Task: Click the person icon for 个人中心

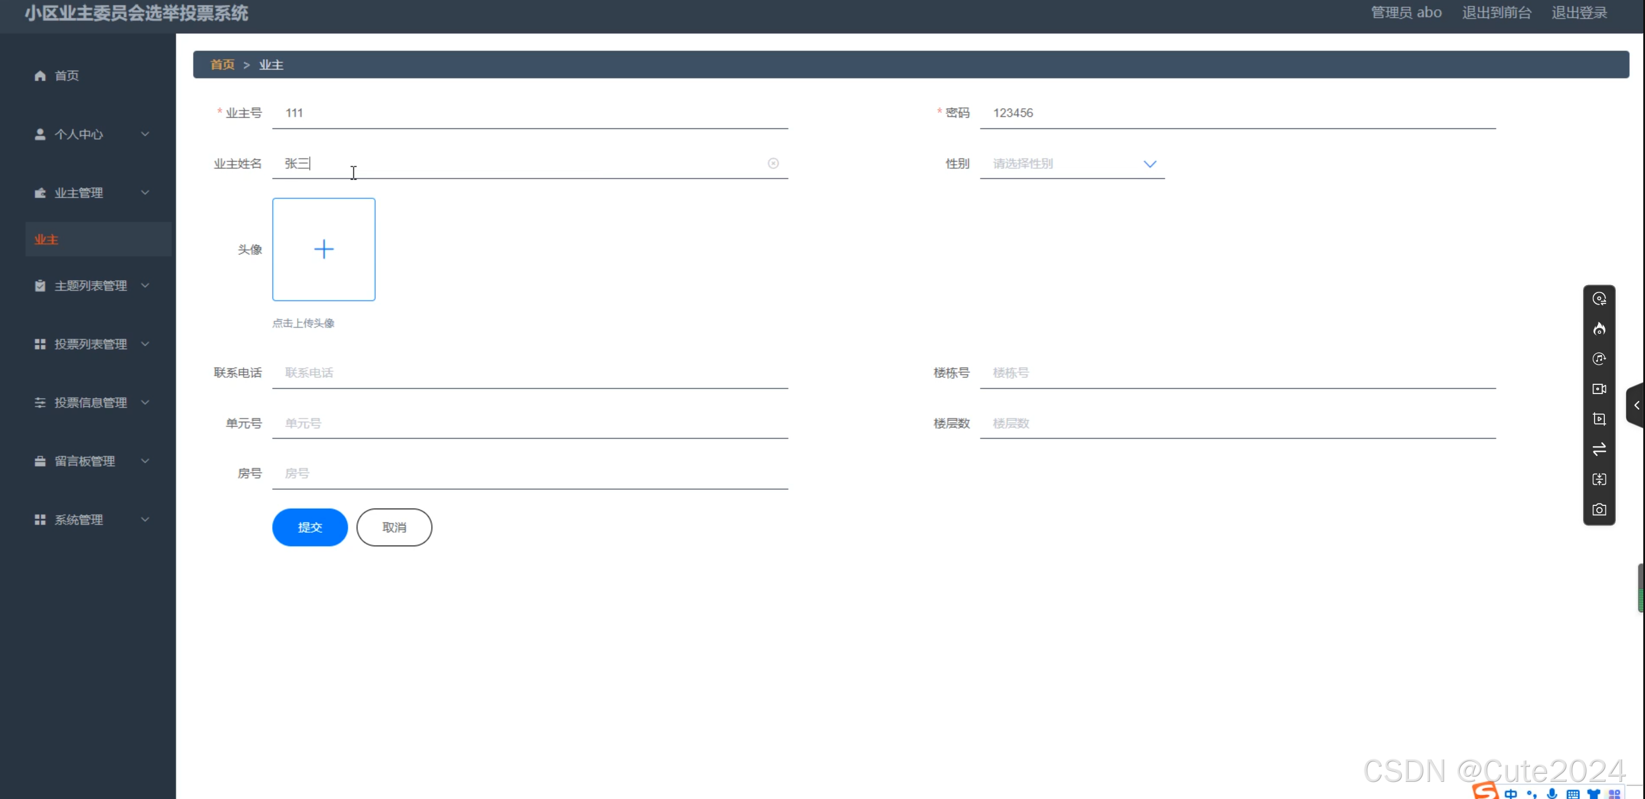Action: click(x=40, y=134)
